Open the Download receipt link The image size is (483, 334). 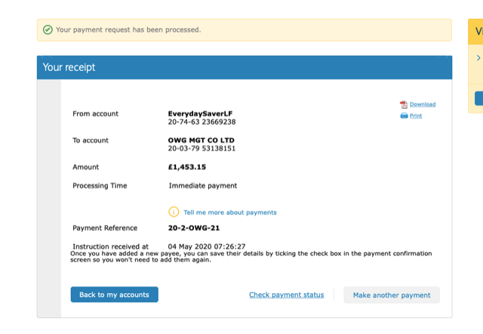coord(423,104)
